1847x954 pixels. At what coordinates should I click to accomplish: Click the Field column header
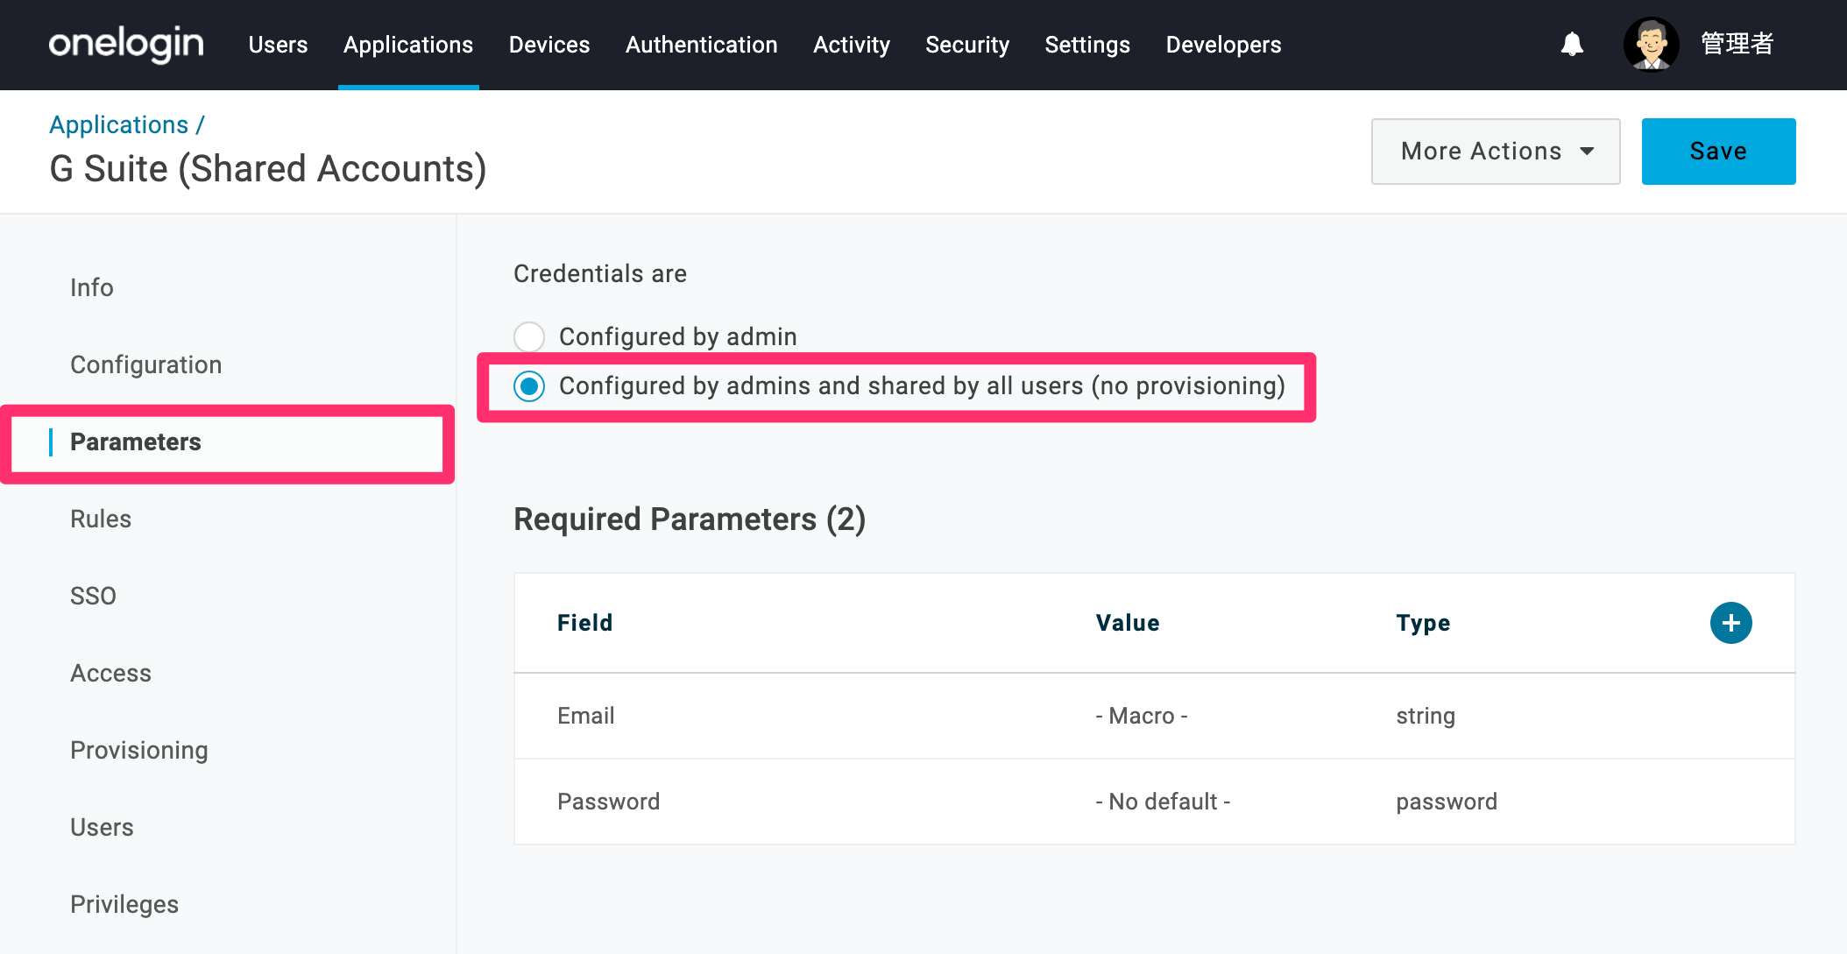coord(585,623)
